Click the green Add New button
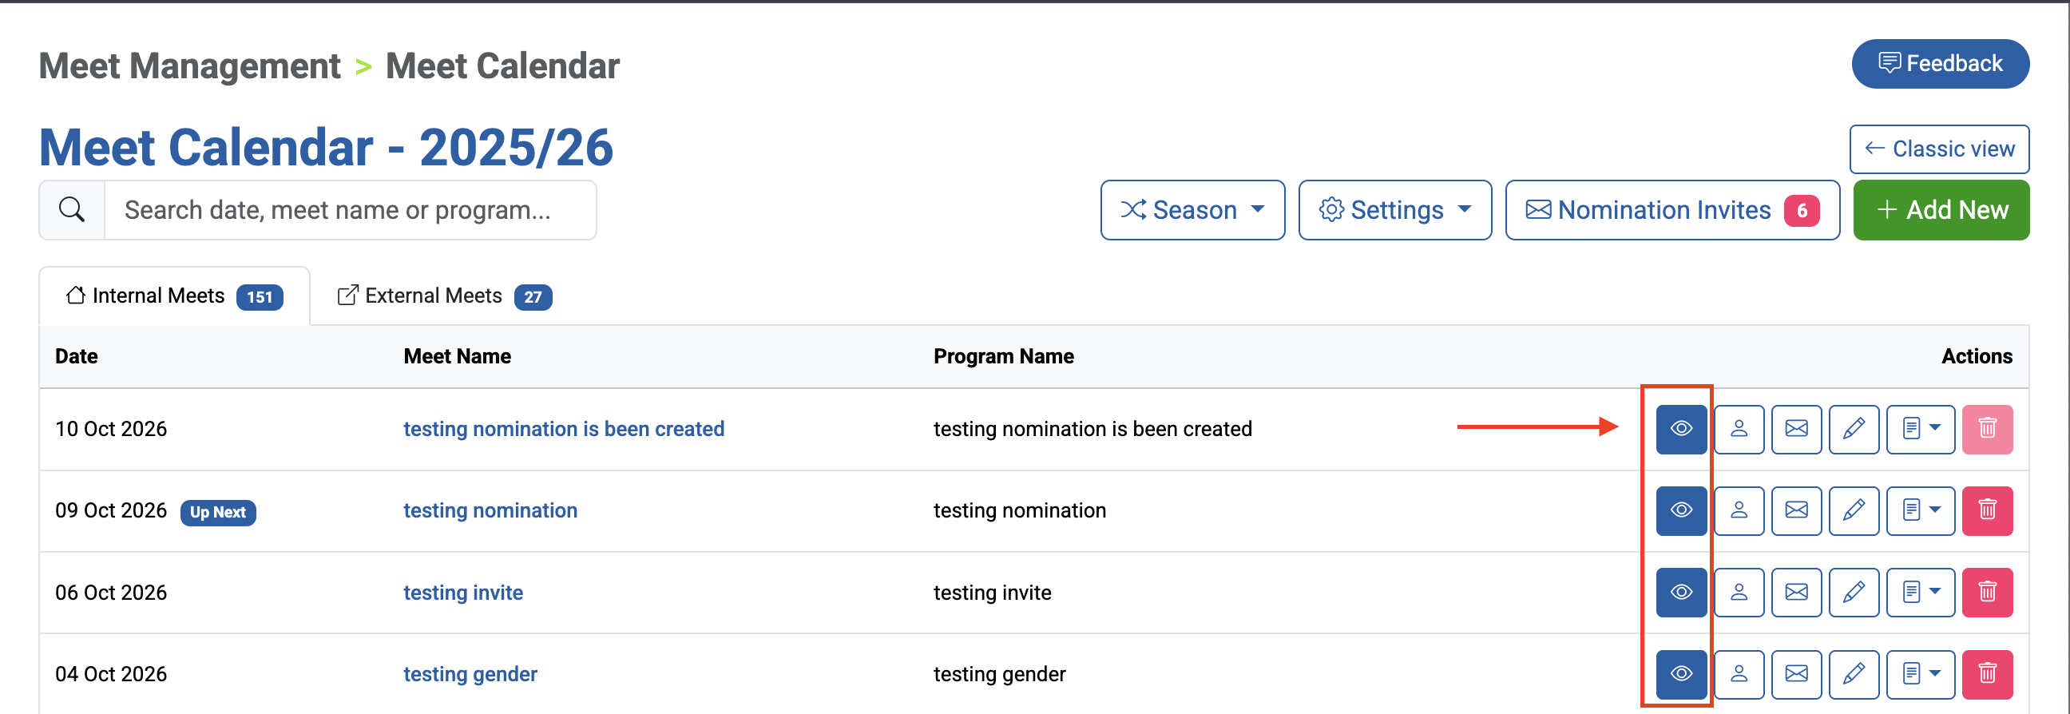 pyautogui.click(x=1941, y=210)
